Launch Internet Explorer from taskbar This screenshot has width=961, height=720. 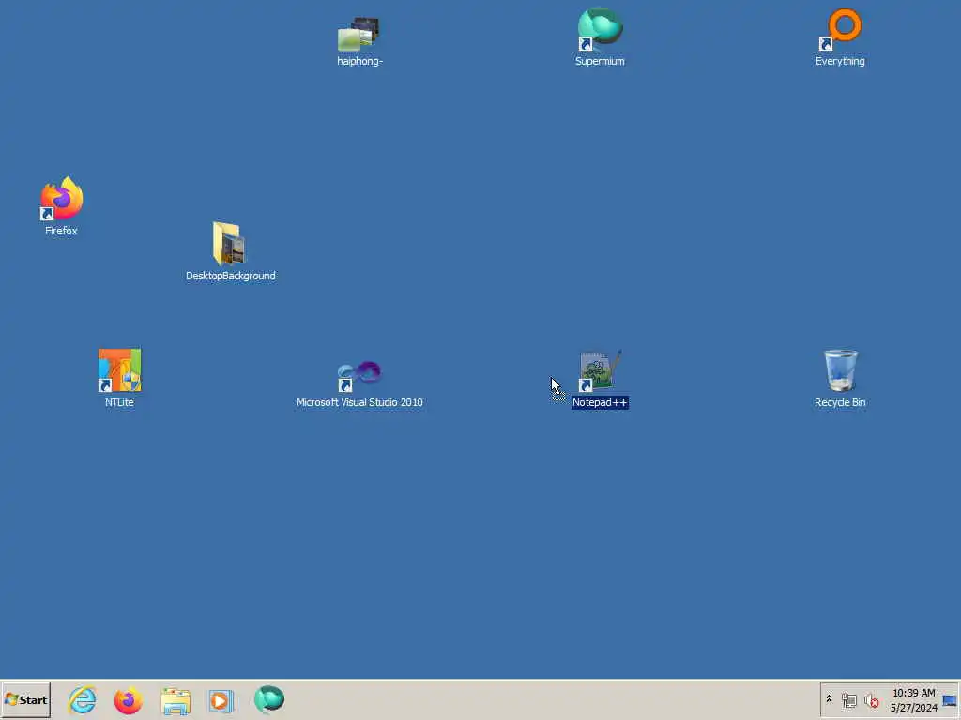pos(83,699)
